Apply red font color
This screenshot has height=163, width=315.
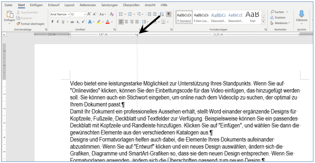tap(107, 22)
